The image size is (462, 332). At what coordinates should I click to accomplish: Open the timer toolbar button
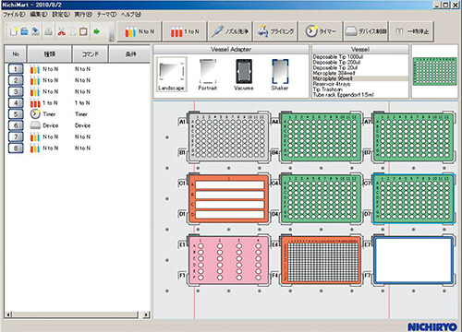320,31
